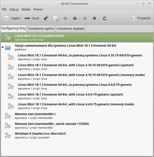This screenshot has height=157, width=154.
Task: Click the Przywróć button label
Action: (144, 18)
